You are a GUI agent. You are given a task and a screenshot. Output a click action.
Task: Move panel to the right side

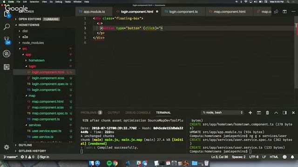point(284,113)
